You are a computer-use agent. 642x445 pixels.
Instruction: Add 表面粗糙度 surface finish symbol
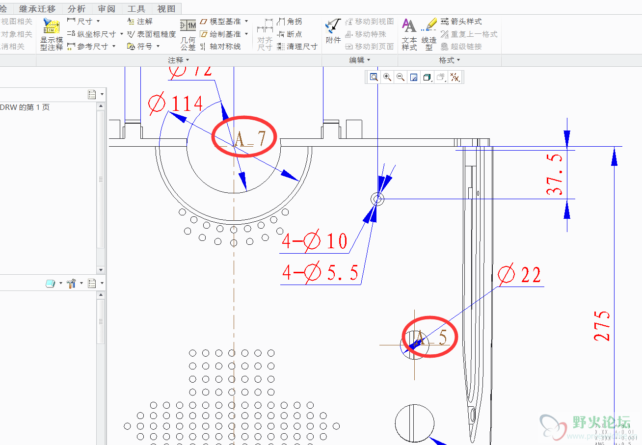tap(151, 34)
